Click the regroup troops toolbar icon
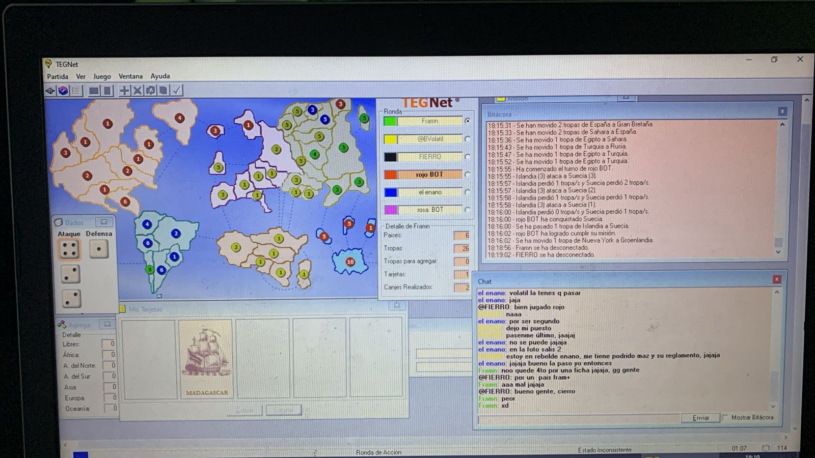 click(x=151, y=91)
